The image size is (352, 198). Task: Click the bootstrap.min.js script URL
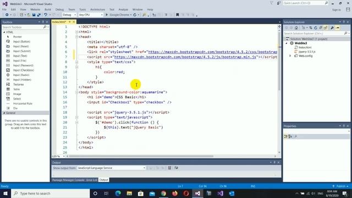(185, 57)
